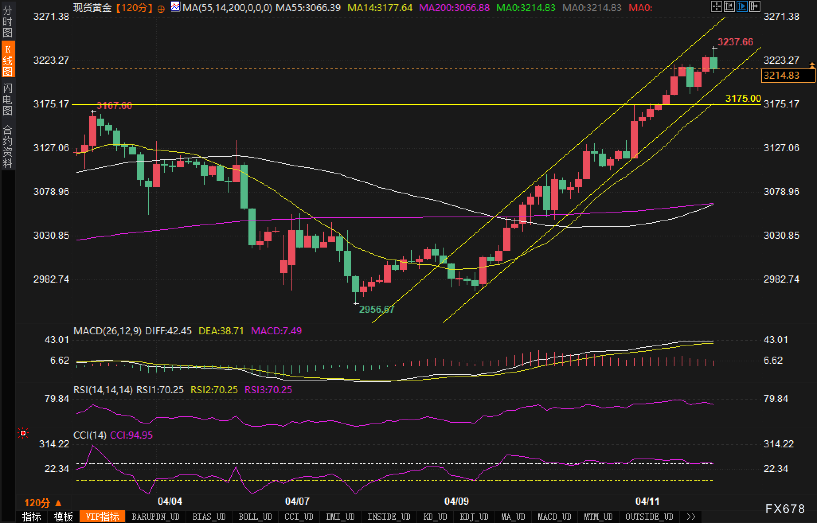
Task: Click the panel-with-right-arrow icon at top right
Action: pos(754,6)
